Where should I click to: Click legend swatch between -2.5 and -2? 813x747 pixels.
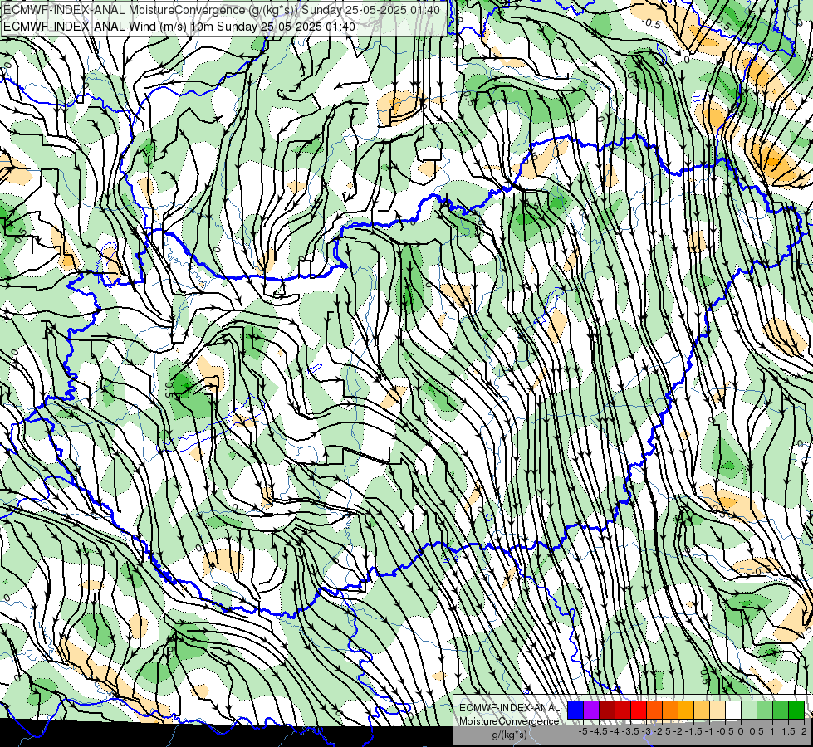[x=670, y=710]
